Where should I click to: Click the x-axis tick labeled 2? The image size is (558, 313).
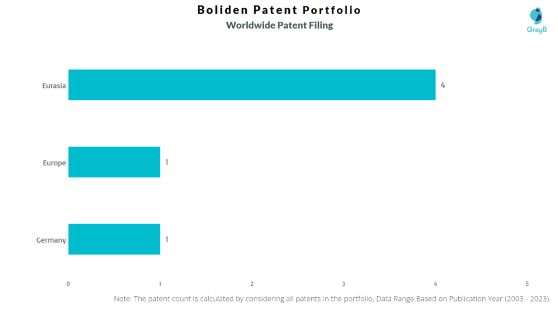pos(252,284)
